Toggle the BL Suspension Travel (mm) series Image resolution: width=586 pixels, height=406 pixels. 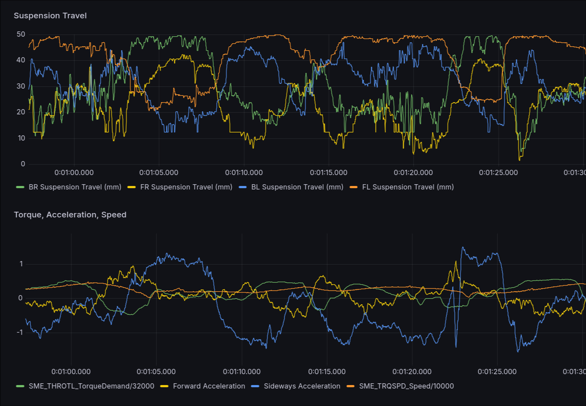pyautogui.click(x=297, y=187)
